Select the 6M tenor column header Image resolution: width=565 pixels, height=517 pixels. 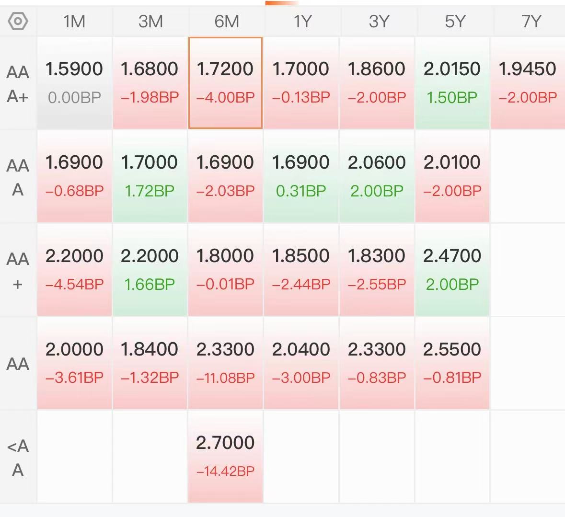point(226,21)
